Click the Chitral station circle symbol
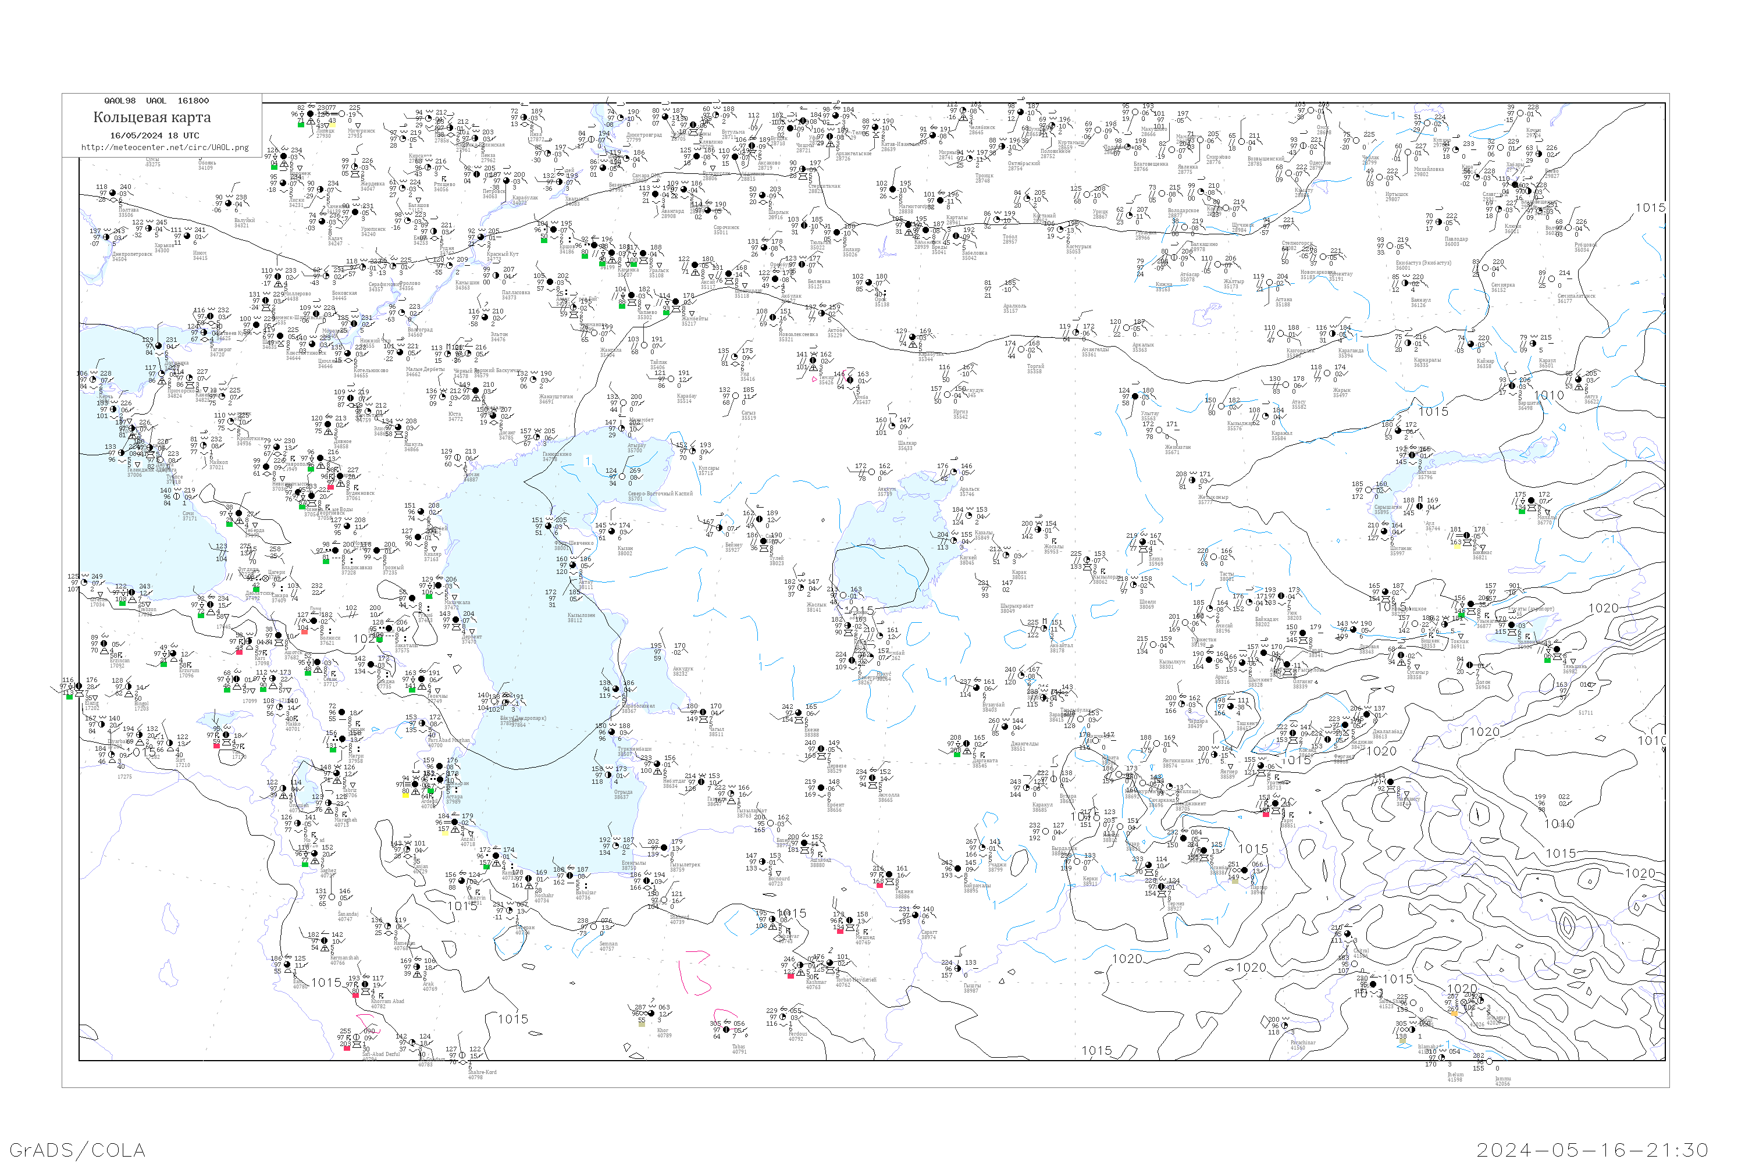Image resolution: width=1745 pixels, height=1163 pixels. tap(1348, 934)
